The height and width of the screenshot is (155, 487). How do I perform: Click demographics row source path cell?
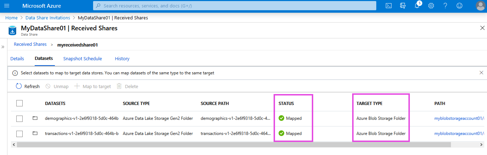pyautogui.click(x=236, y=118)
